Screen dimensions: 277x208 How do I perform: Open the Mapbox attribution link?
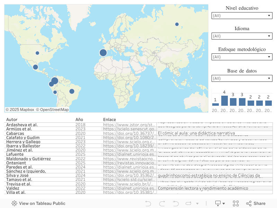point(20,110)
